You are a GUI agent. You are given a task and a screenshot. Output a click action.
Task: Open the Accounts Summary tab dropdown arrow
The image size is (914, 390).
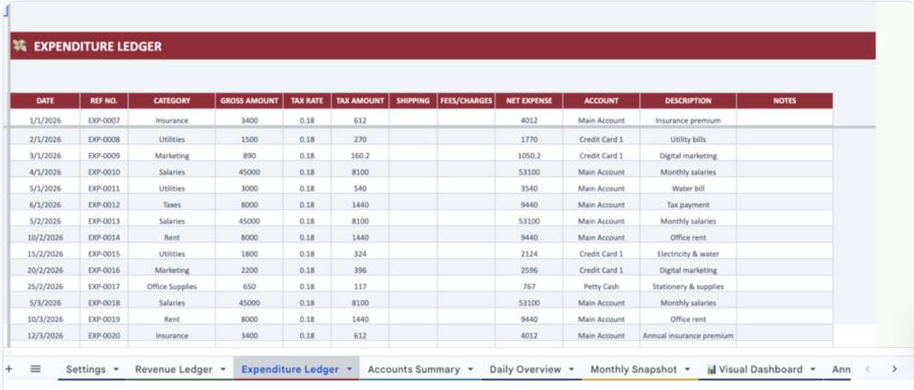471,370
